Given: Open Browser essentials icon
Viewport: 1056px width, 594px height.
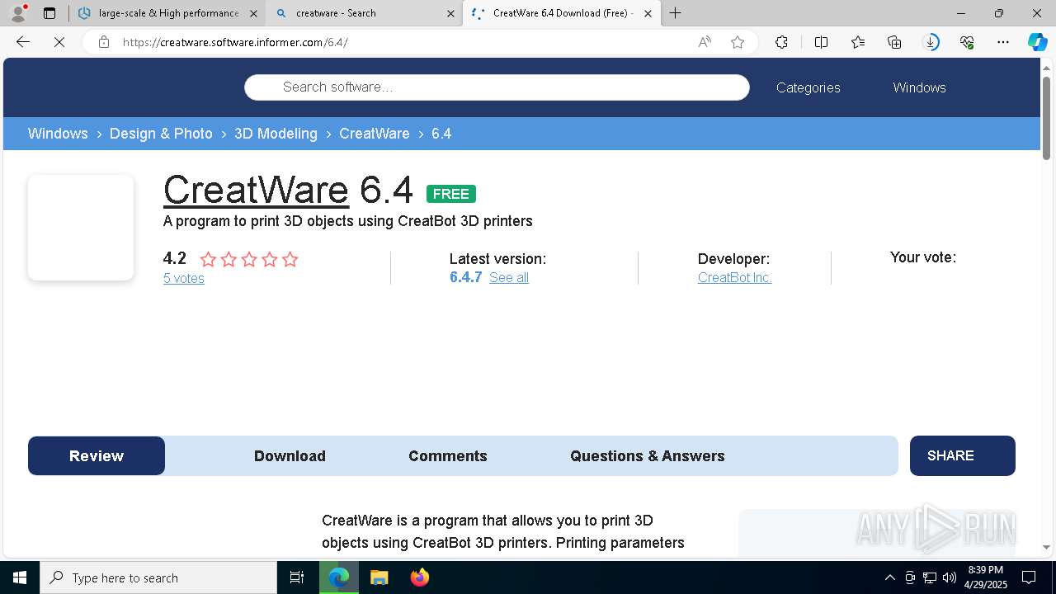Looking at the screenshot, I should click(967, 42).
